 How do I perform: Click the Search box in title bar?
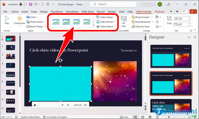pyautogui.click(x=113, y=4)
